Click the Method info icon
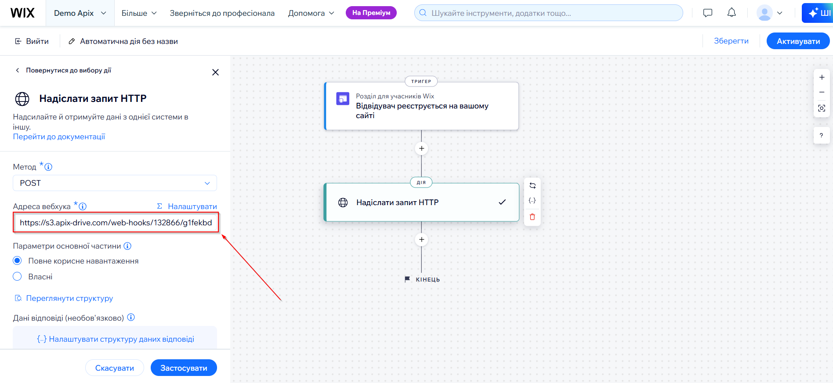833x383 pixels. point(48,167)
